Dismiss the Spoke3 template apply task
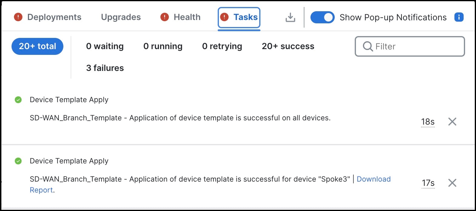 coord(452,183)
